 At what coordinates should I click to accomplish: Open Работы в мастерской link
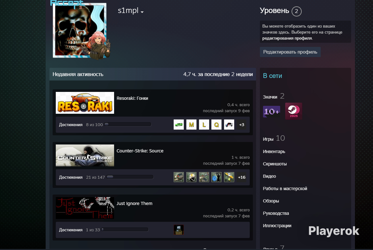tap(285, 189)
